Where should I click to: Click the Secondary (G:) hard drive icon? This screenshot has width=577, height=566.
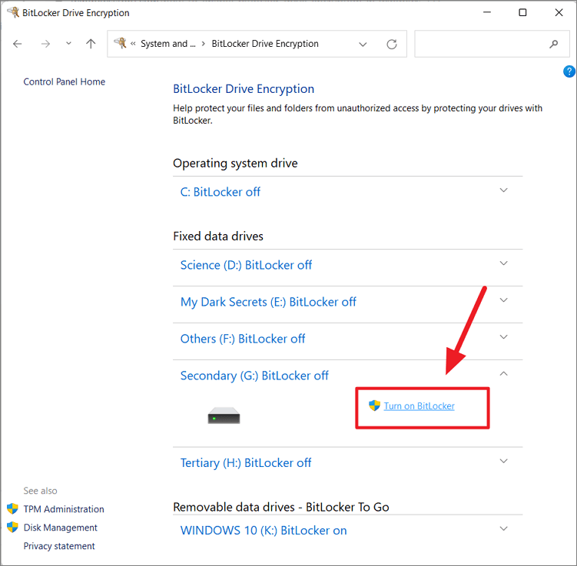tap(224, 416)
